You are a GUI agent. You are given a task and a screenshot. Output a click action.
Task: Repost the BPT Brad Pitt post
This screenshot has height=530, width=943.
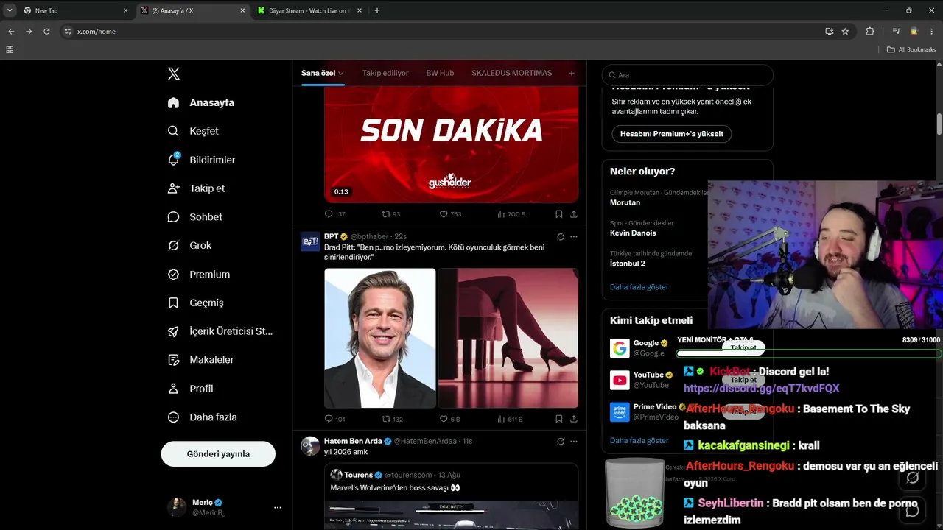[392, 419]
